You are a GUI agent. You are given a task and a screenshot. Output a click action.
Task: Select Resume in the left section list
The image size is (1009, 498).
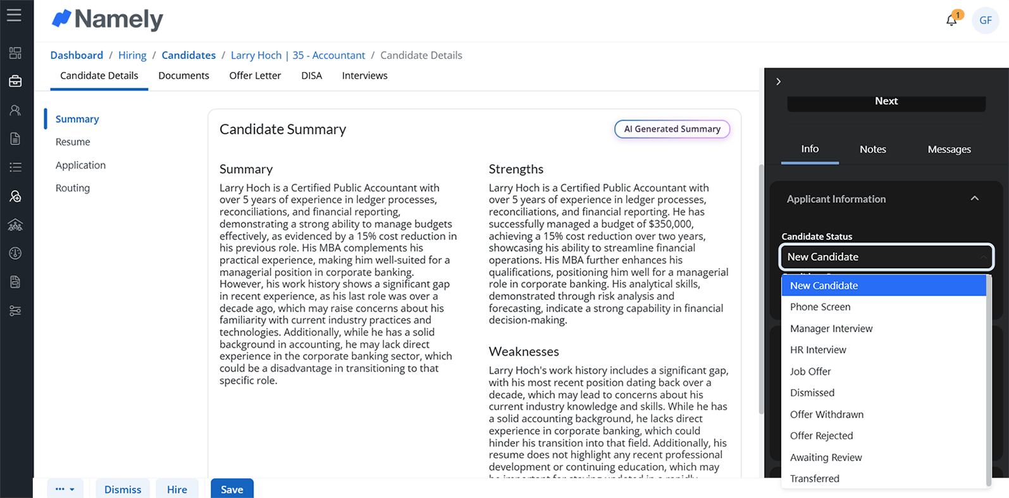coord(73,142)
